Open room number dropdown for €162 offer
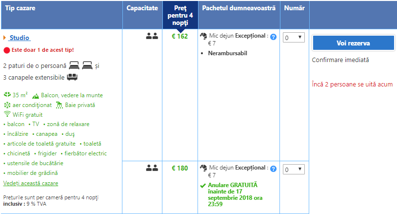Image resolution: width=397 pixels, height=214 pixels. pos(294,38)
